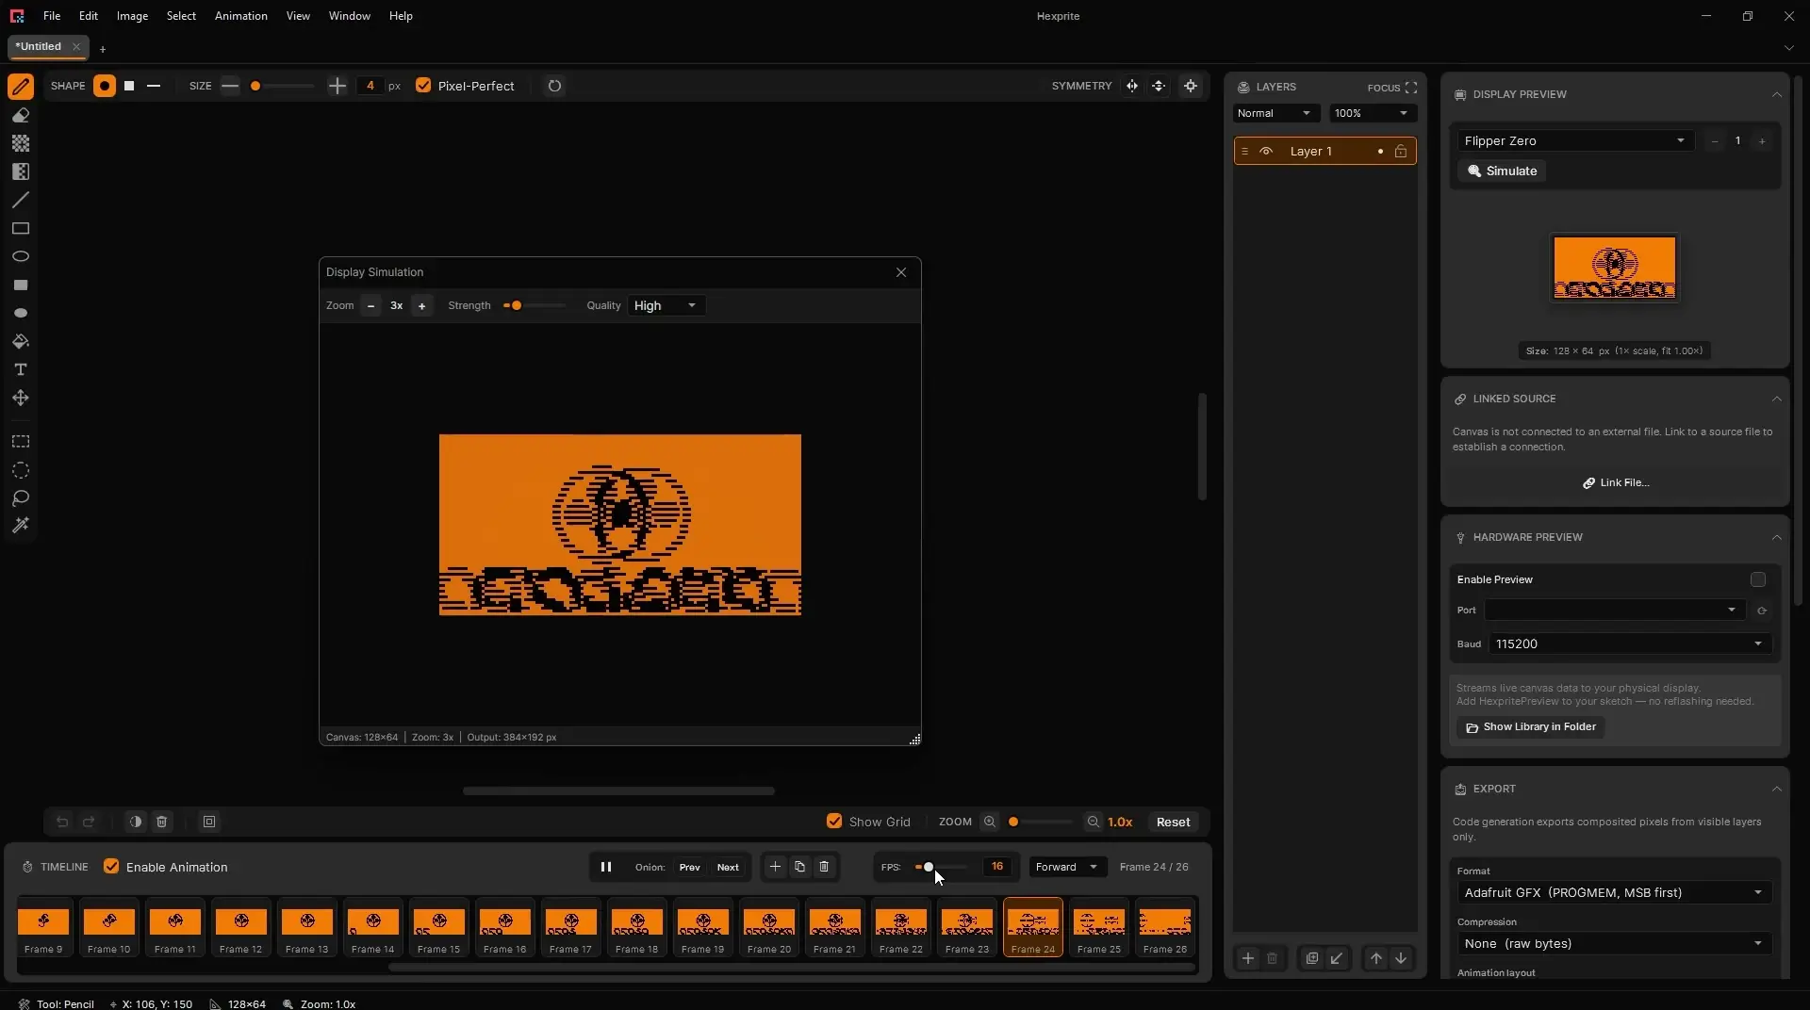Add a new layer
Image resolution: width=1810 pixels, height=1010 pixels.
pos(1248,958)
